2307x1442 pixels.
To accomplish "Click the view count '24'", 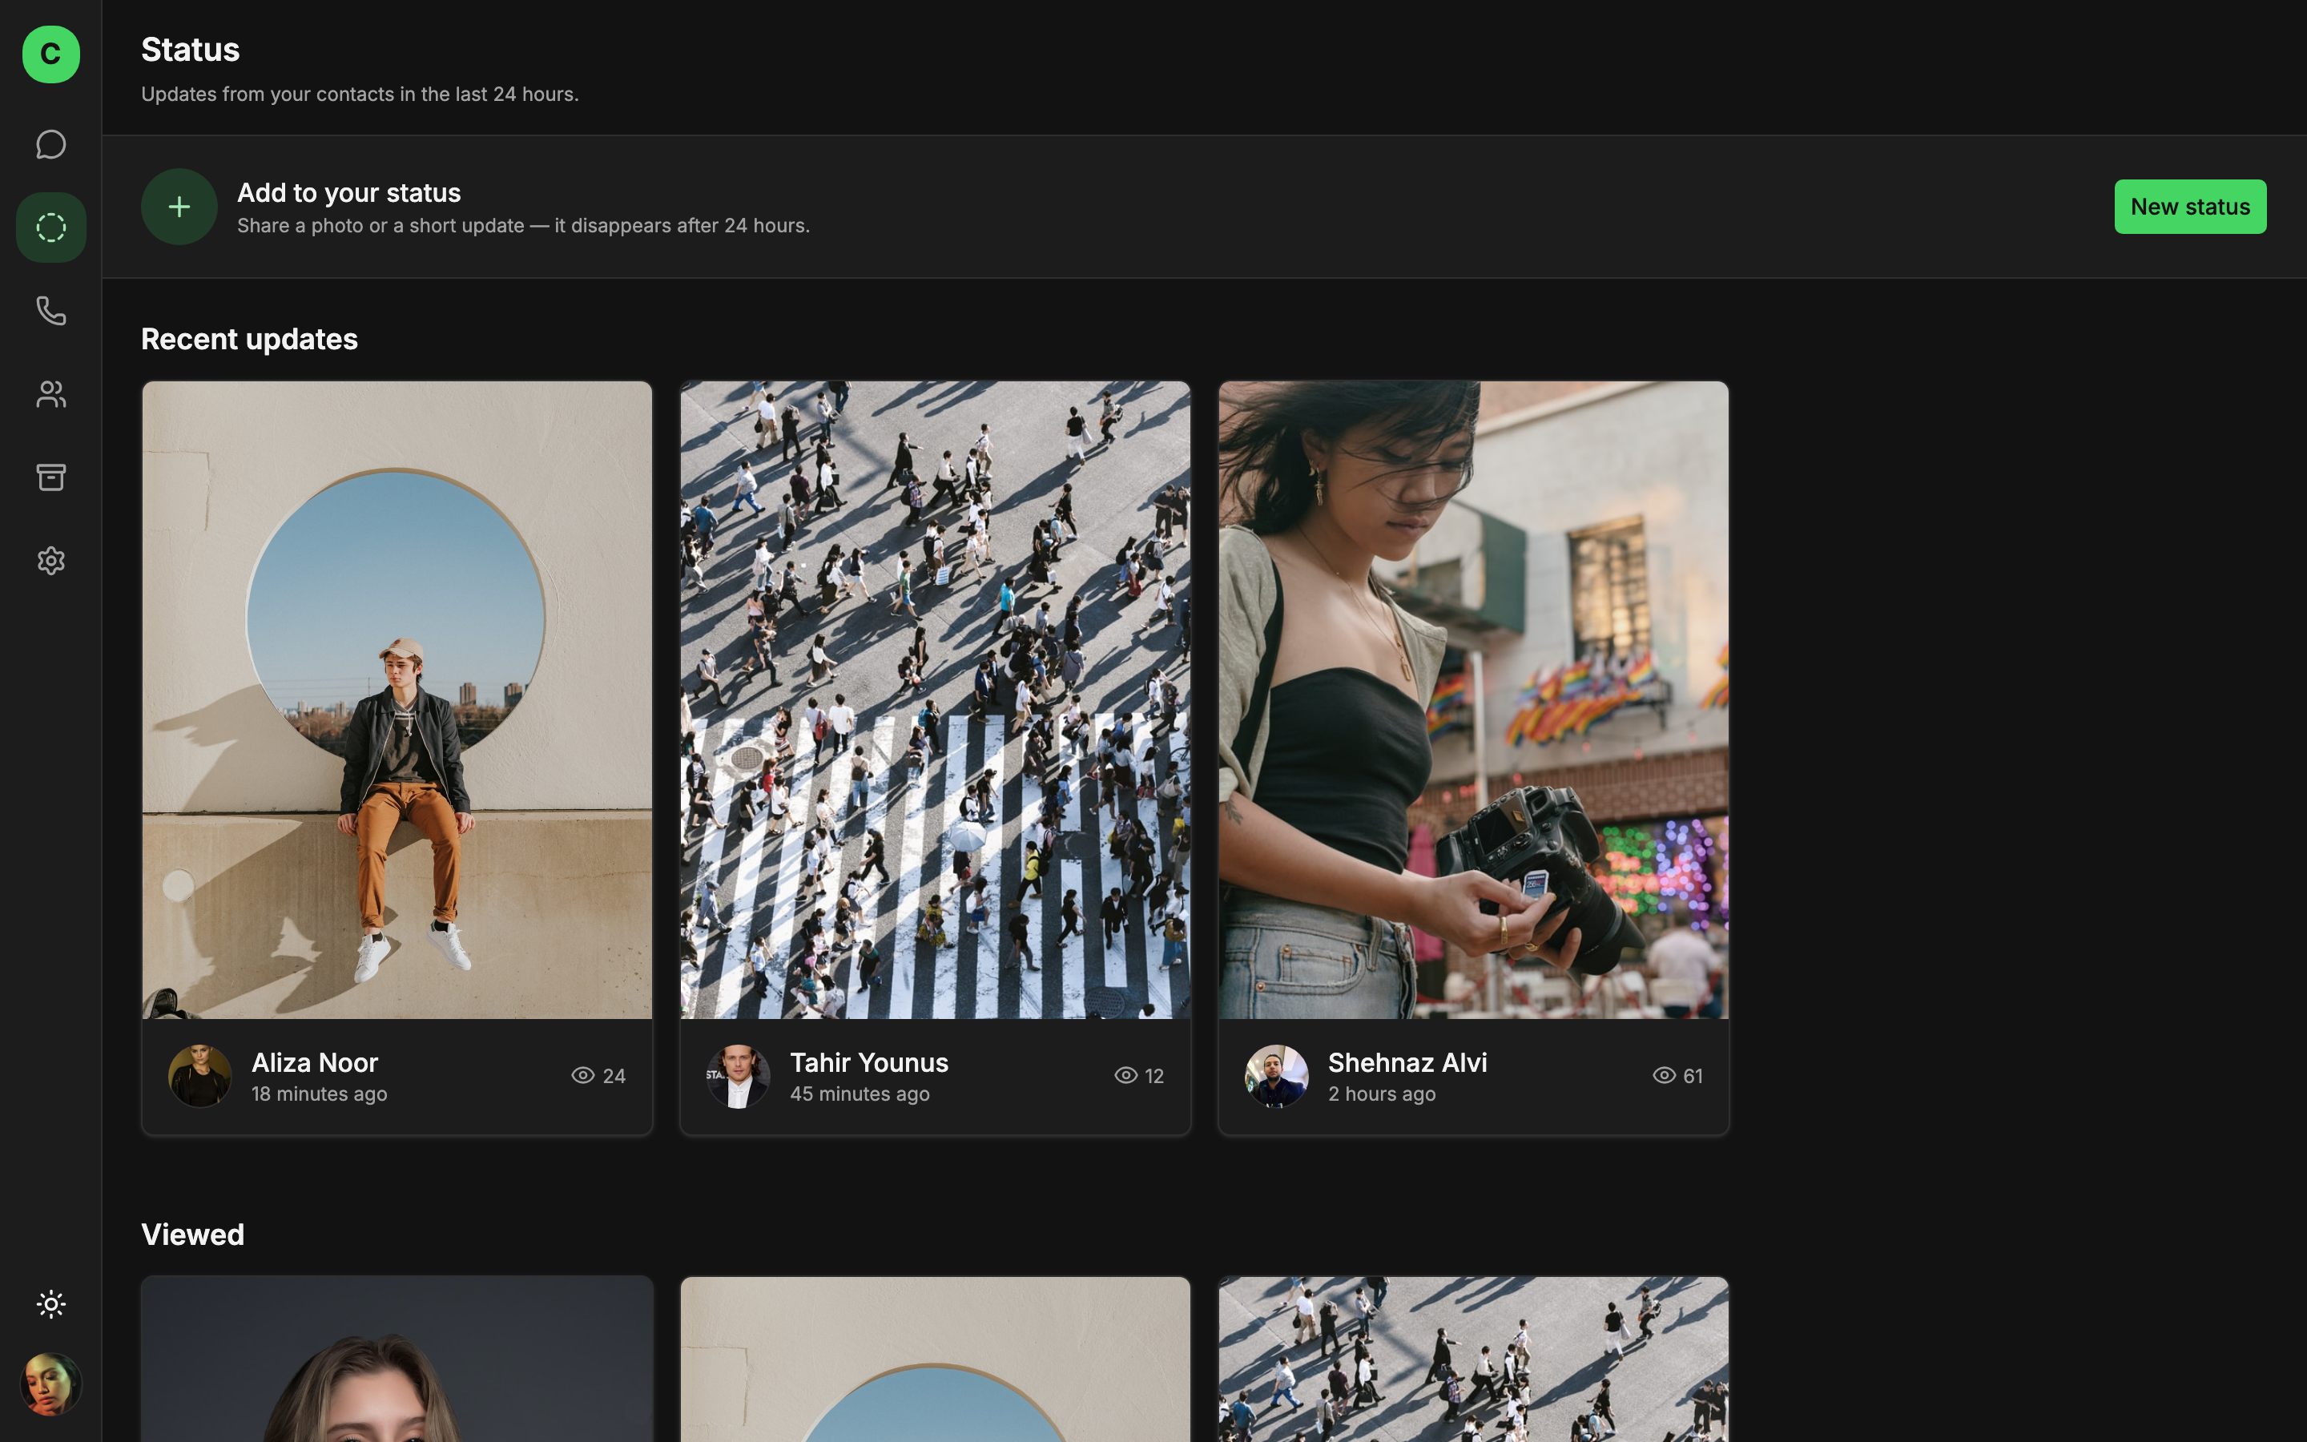I will (614, 1076).
